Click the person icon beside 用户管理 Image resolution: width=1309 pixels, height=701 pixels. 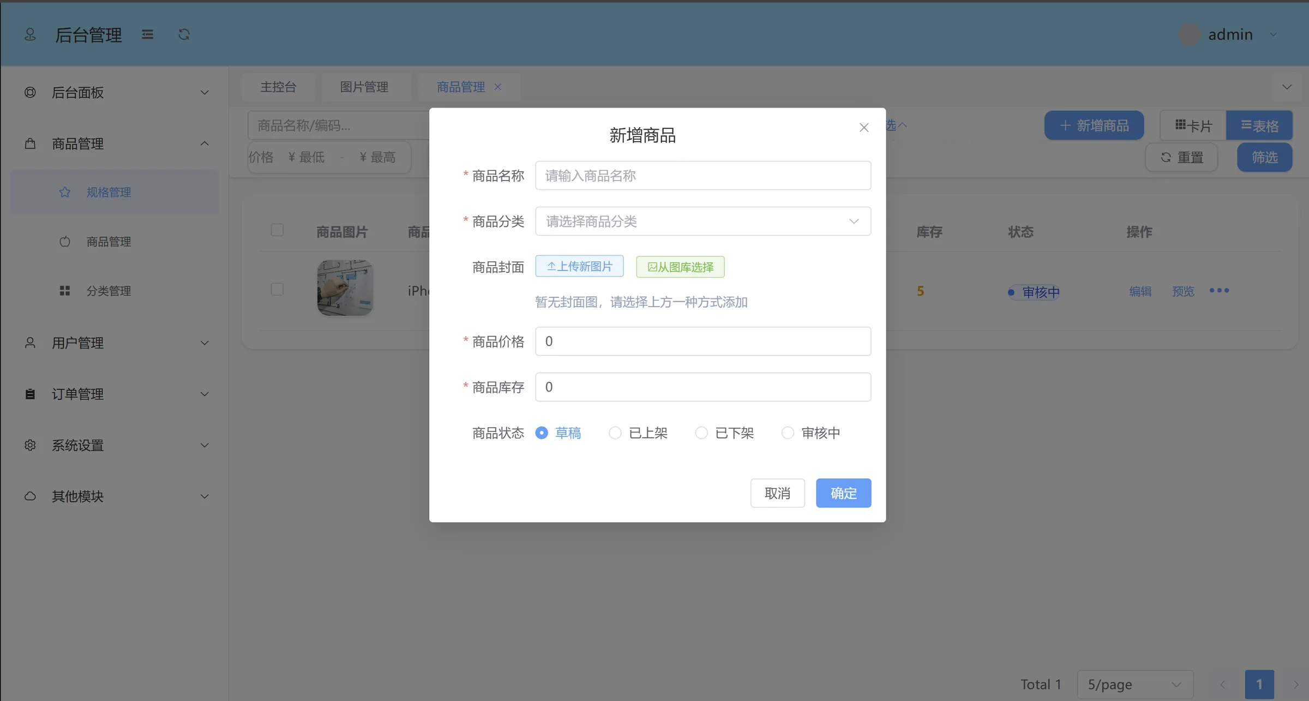31,343
